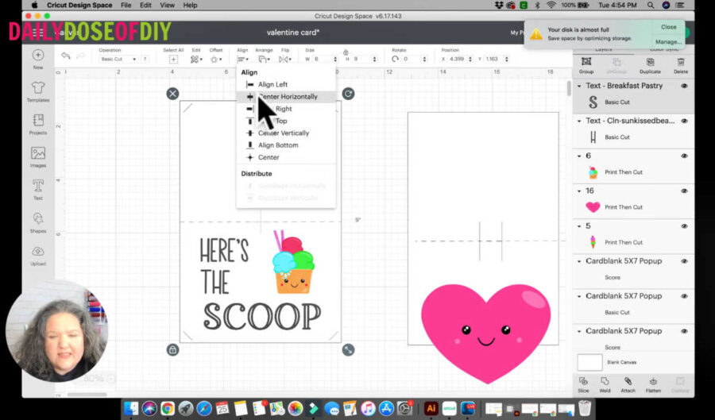Click the Undo arrow

click(x=66, y=56)
